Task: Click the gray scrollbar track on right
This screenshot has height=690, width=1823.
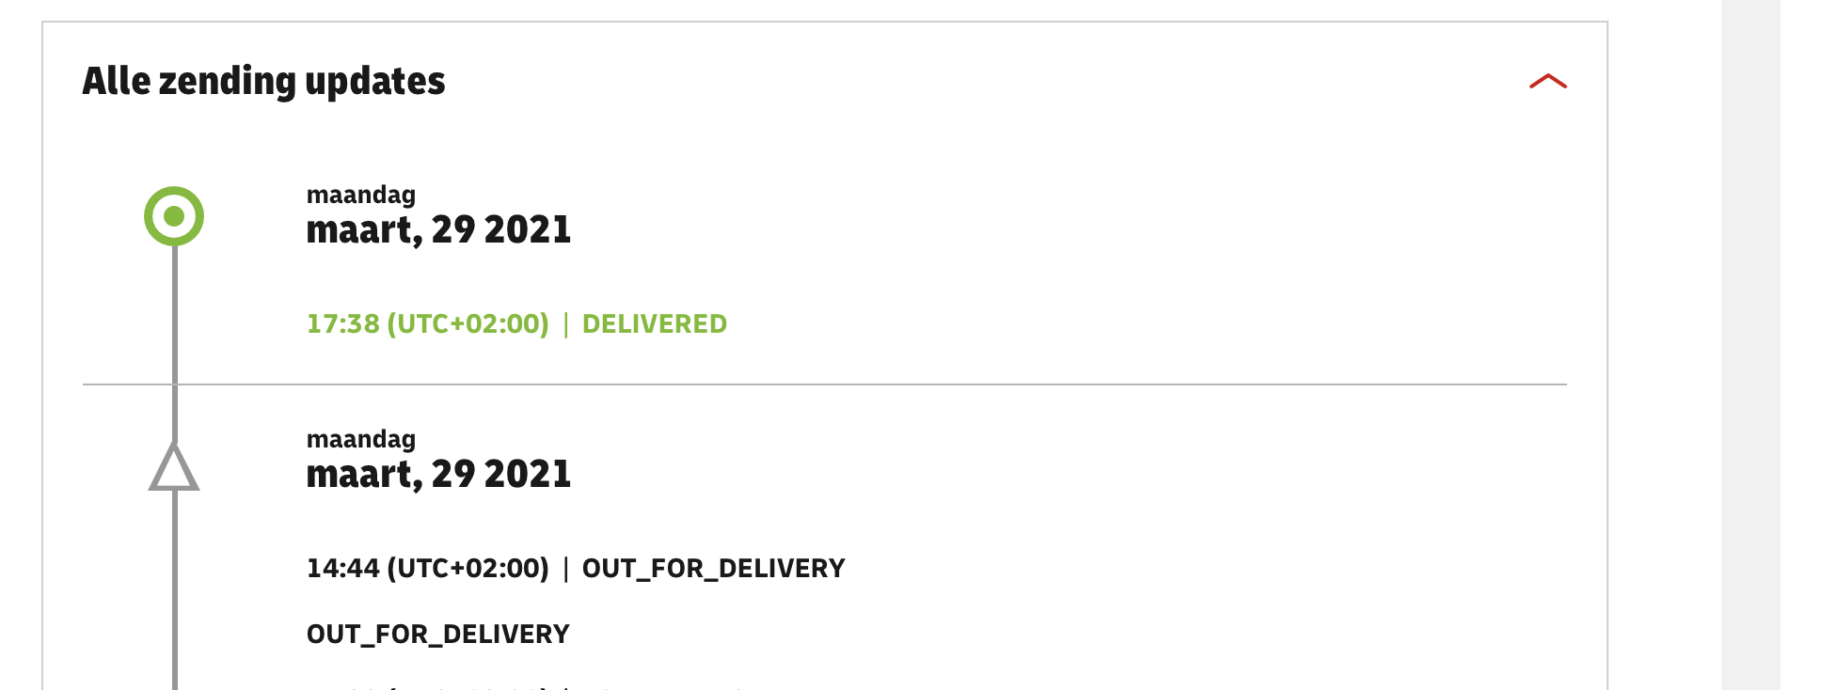Action: [1751, 345]
